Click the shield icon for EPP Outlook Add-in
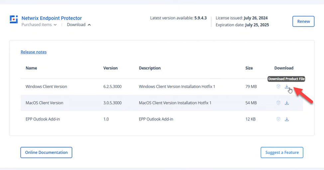Viewport: 324px width, 170px height. [x=278, y=119]
